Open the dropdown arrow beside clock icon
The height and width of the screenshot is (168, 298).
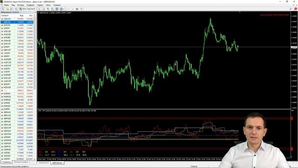(x=63, y=9)
